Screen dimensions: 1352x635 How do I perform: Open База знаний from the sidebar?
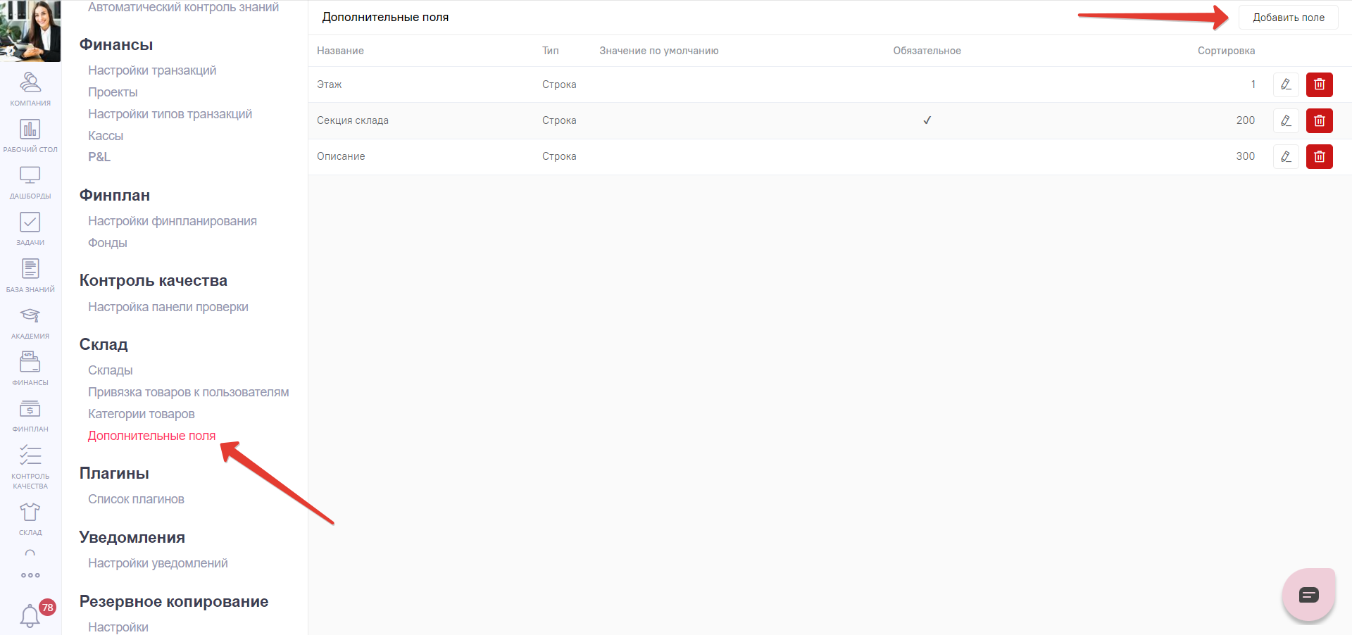tap(30, 275)
